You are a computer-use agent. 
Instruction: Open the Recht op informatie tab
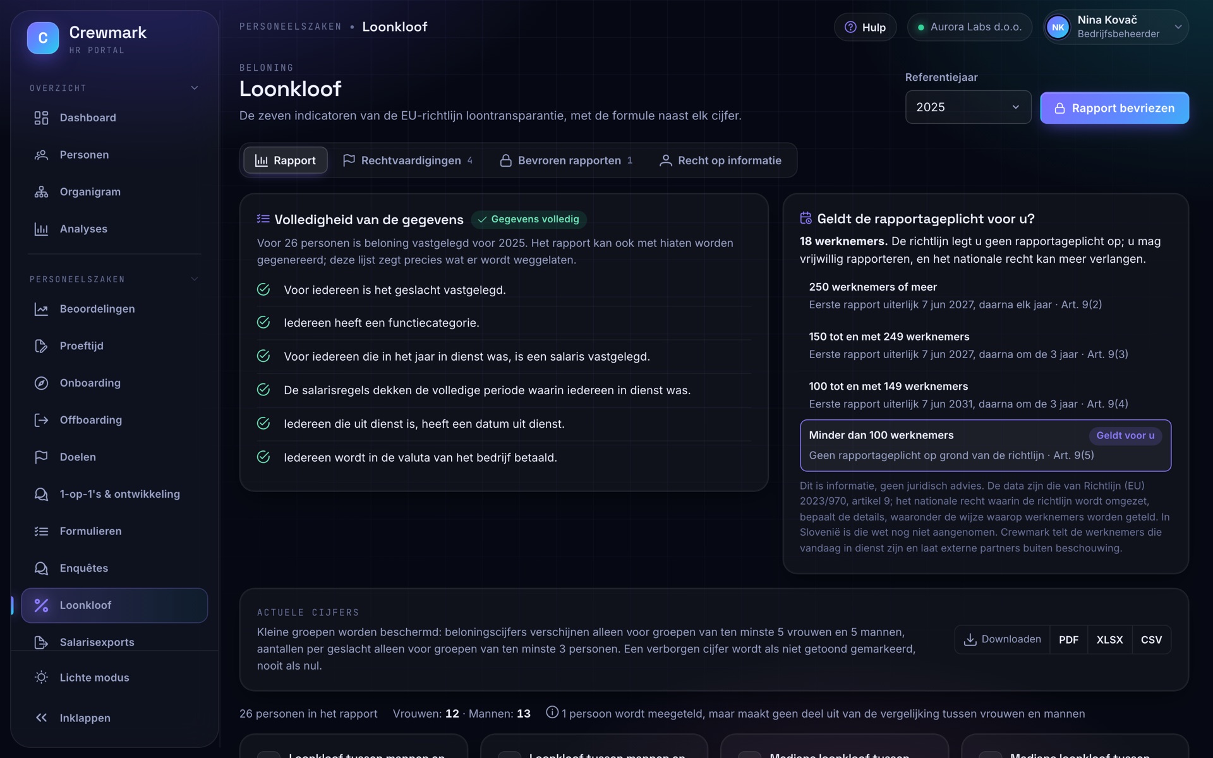click(x=721, y=160)
